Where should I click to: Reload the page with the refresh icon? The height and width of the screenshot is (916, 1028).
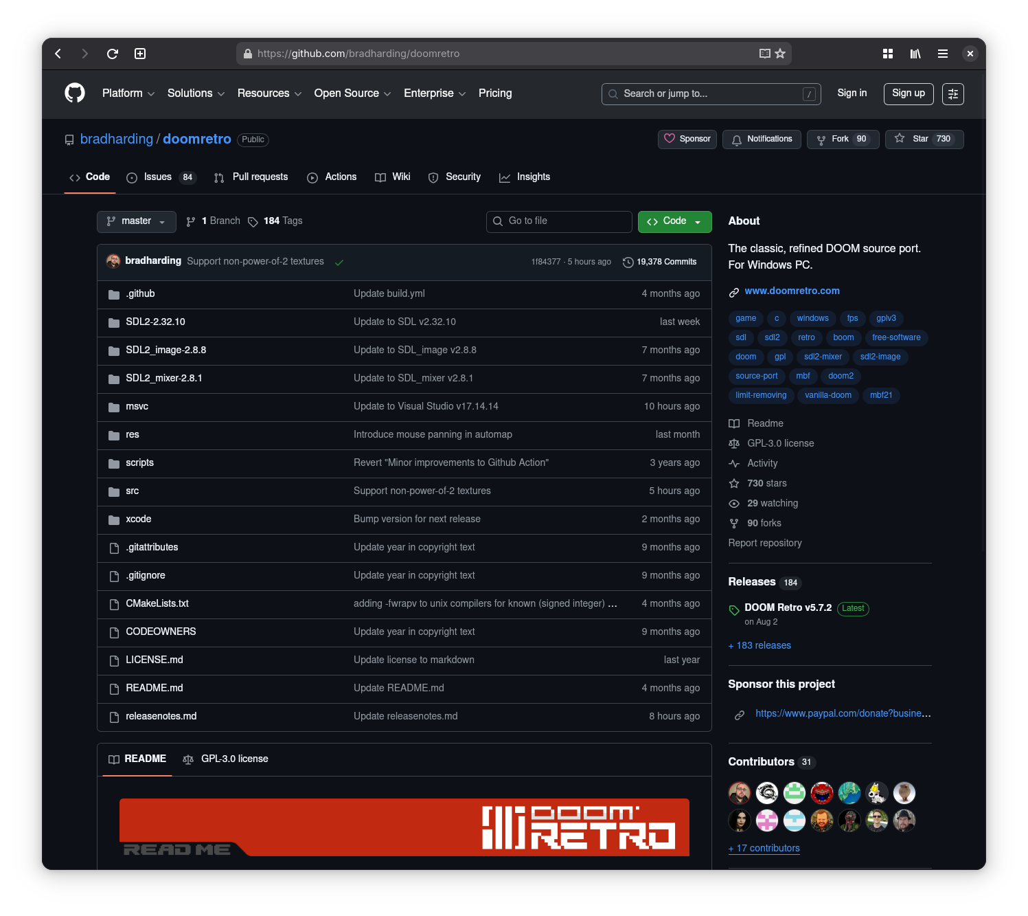click(x=113, y=54)
